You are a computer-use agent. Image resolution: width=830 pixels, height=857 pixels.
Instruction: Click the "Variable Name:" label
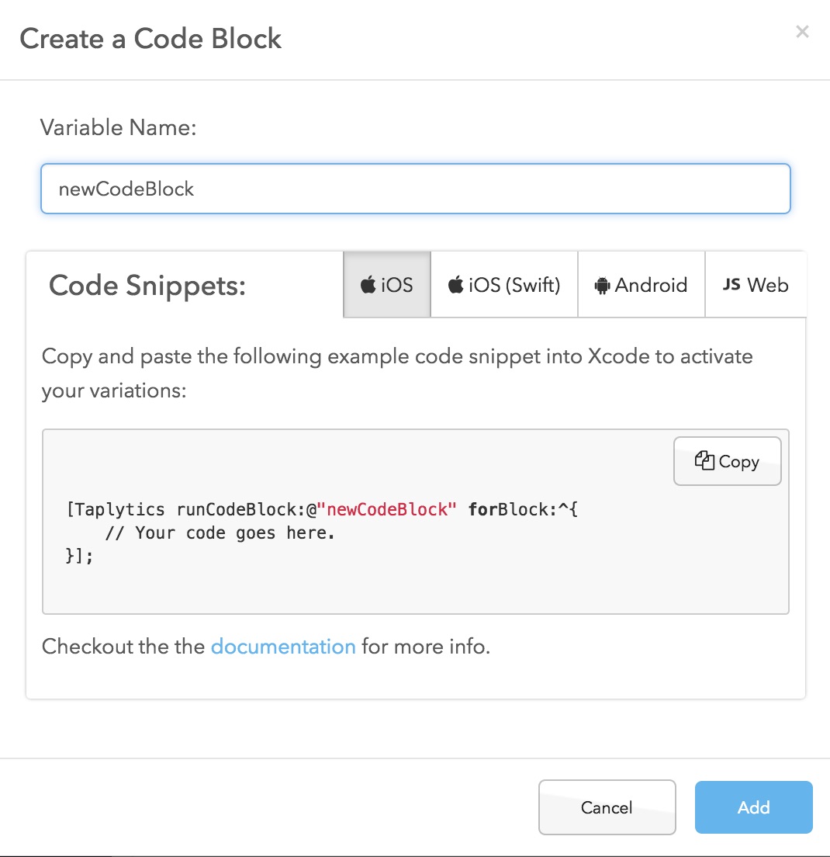pyautogui.click(x=119, y=127)
